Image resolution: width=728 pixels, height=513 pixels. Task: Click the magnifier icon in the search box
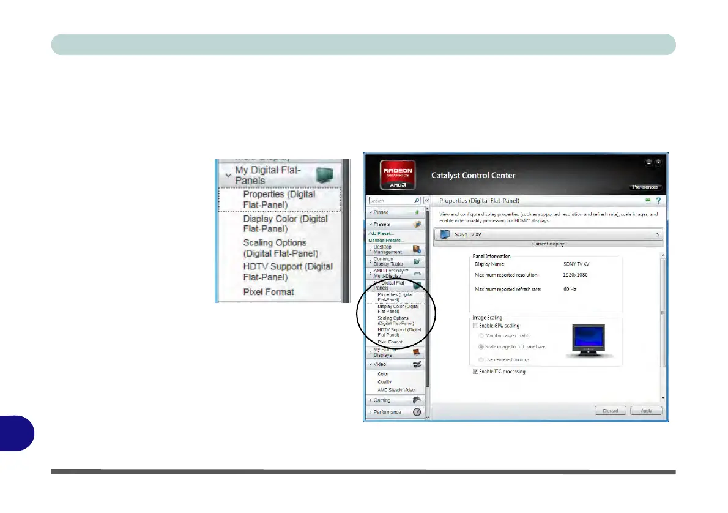point(417,201)
